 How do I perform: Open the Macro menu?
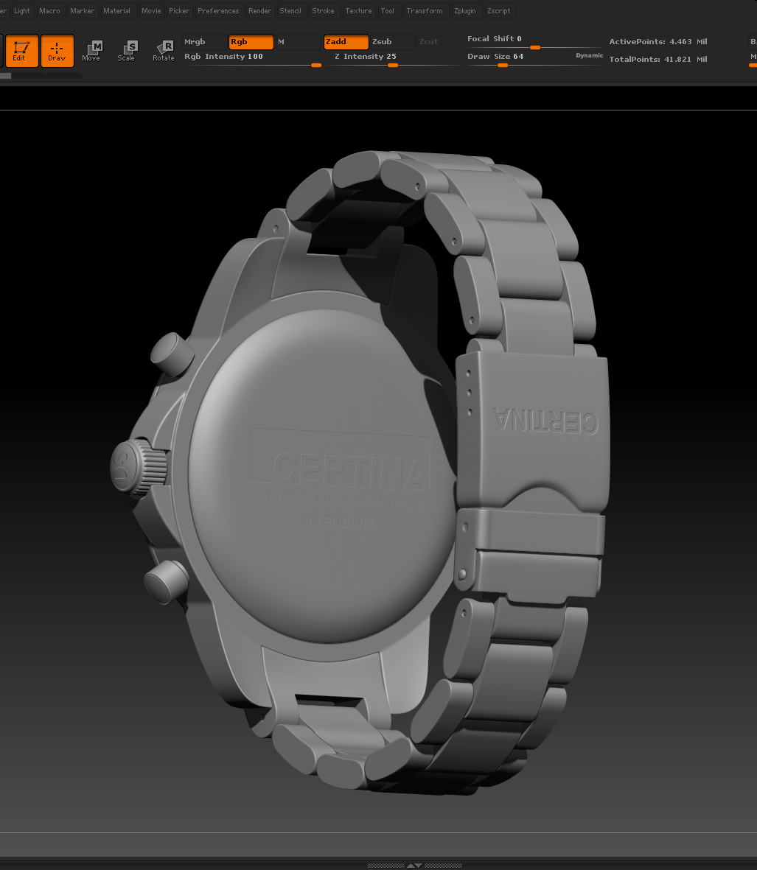tap(49, 10)
